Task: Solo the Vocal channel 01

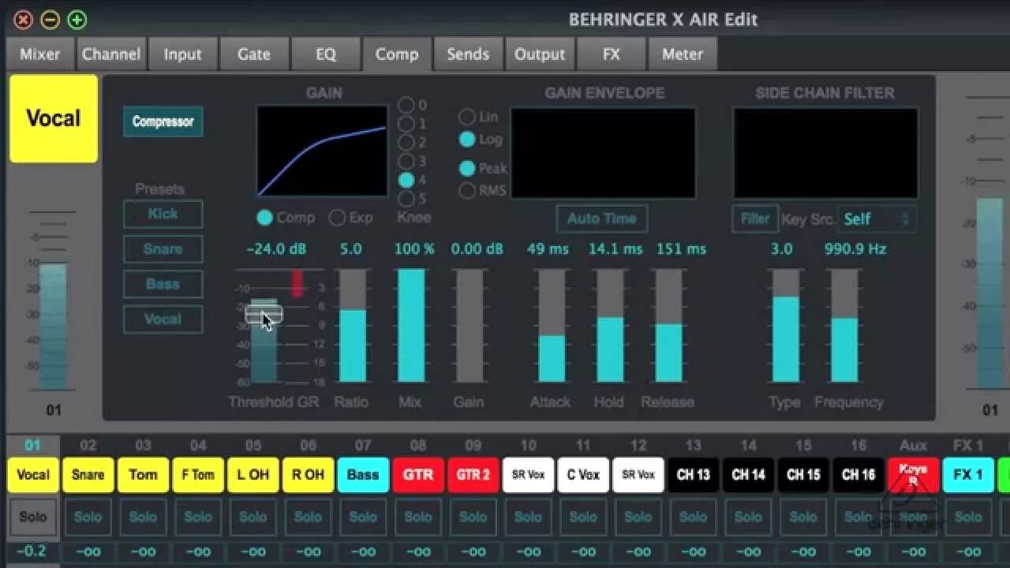Action: click(33, 518)
